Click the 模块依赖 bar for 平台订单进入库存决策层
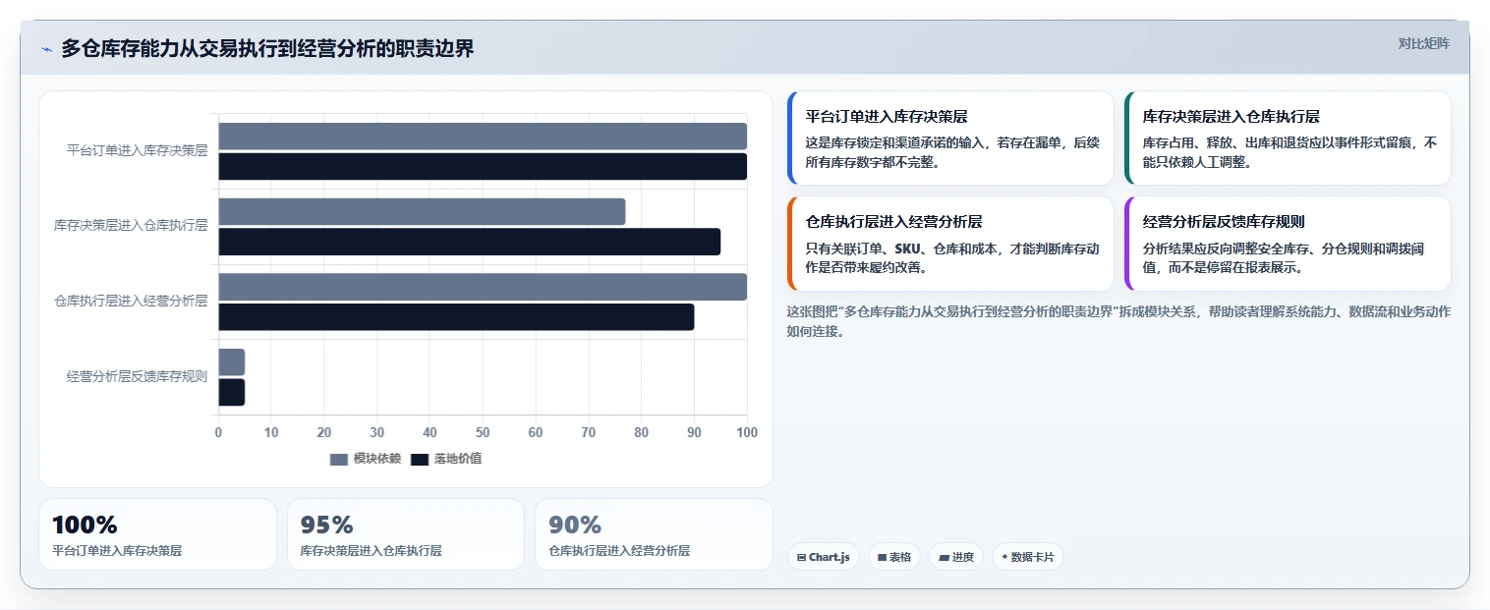The width and height of the screenshot is (1490, 610). (x=483, y=137)
